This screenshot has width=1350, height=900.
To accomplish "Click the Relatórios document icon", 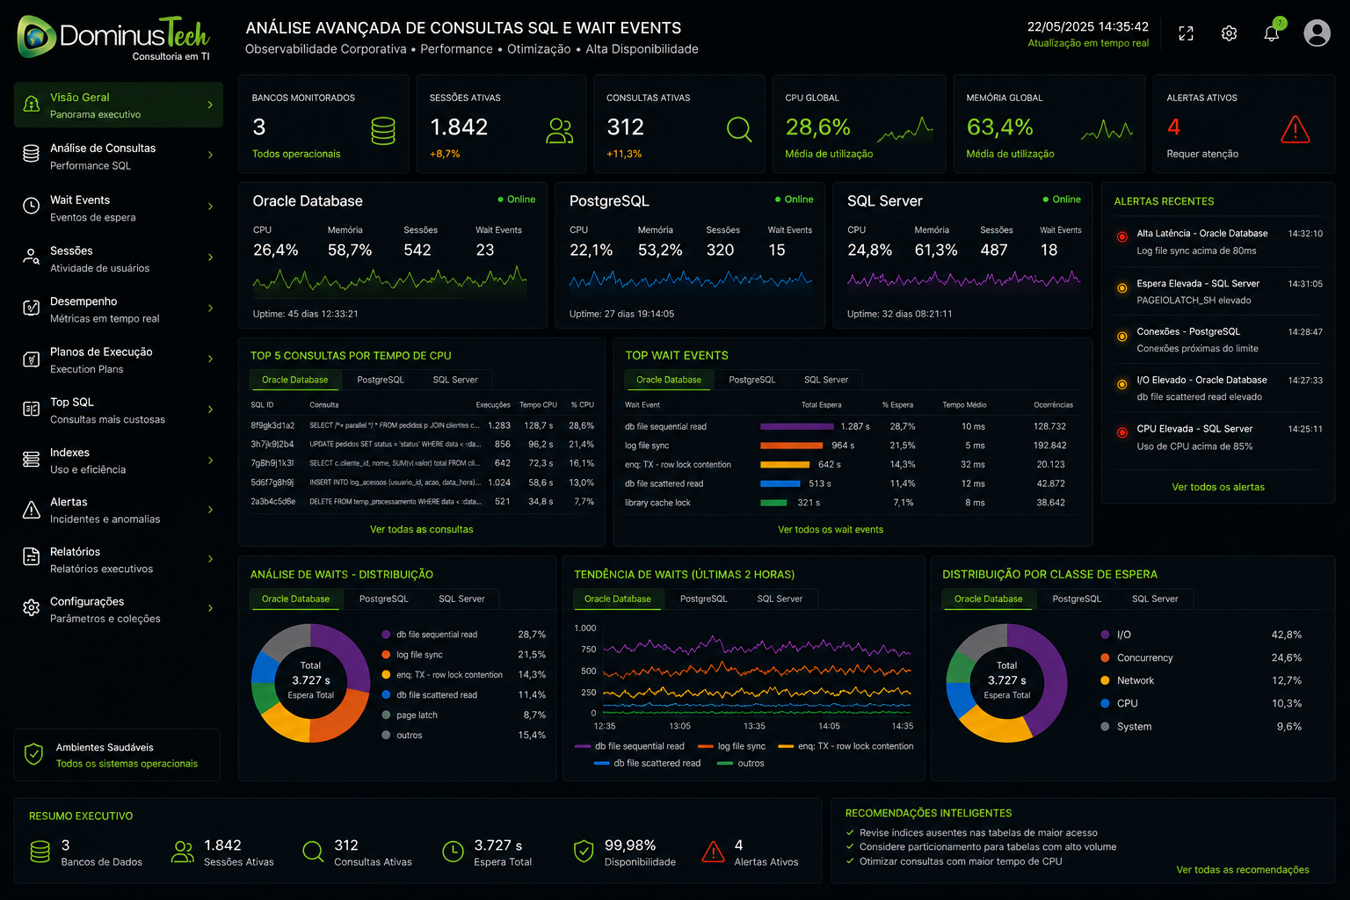I will pyautogui.click(x=32, y=557).
